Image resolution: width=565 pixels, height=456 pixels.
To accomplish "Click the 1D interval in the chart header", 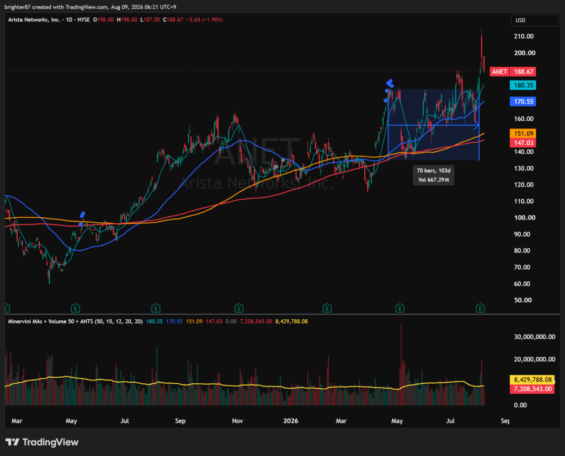I will (x=69, y=20).
